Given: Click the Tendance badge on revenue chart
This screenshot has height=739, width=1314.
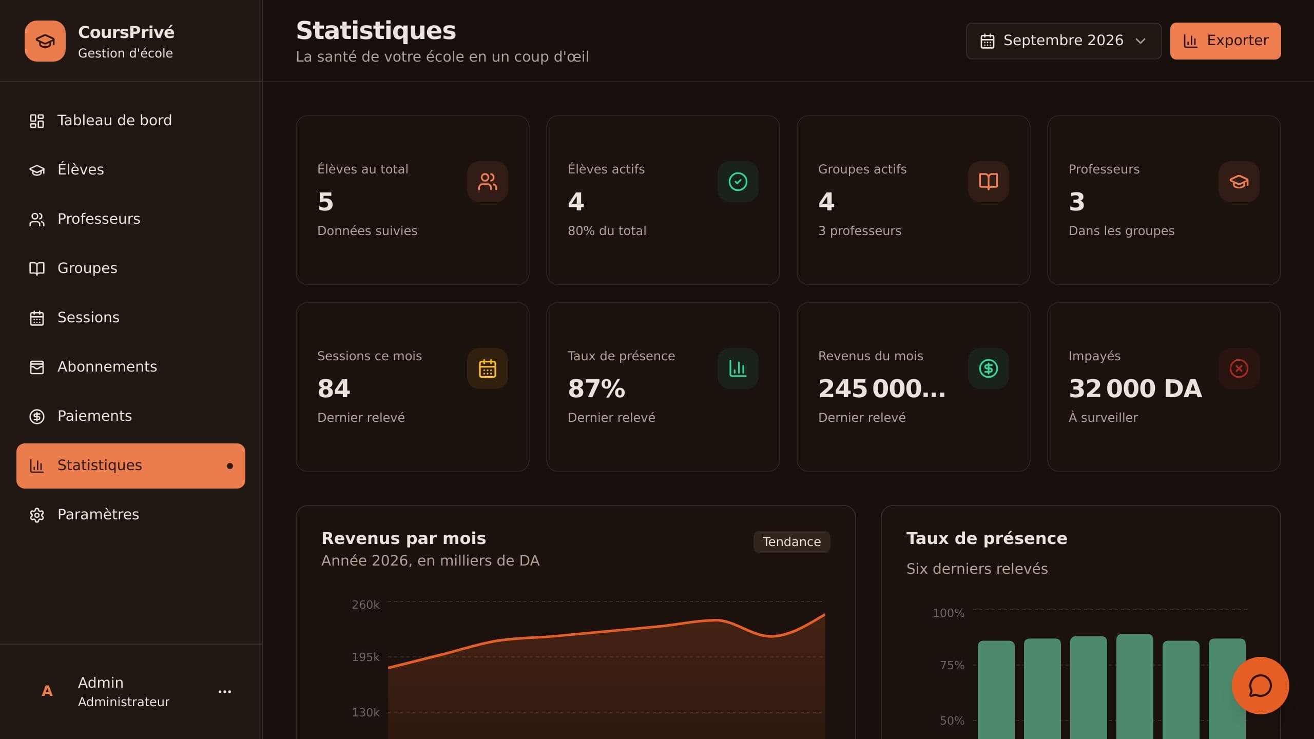Looking at the screenshot, I should coord(791,542).
